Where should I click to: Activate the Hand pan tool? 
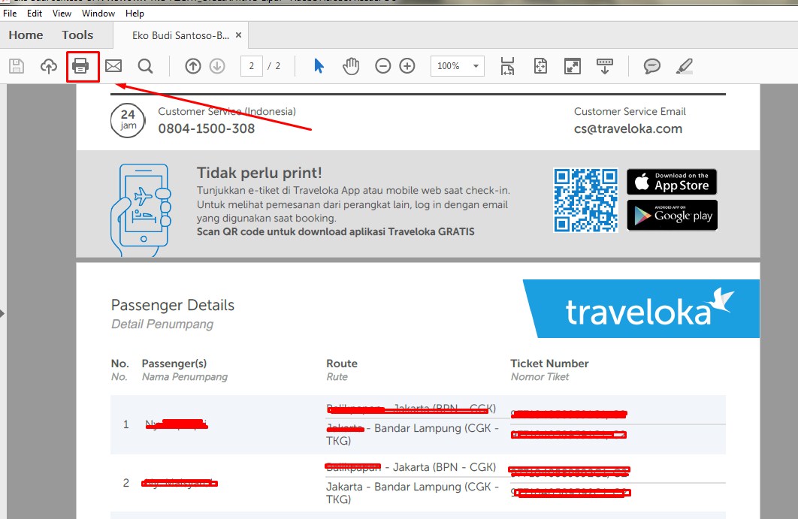[x=351, y=66]
